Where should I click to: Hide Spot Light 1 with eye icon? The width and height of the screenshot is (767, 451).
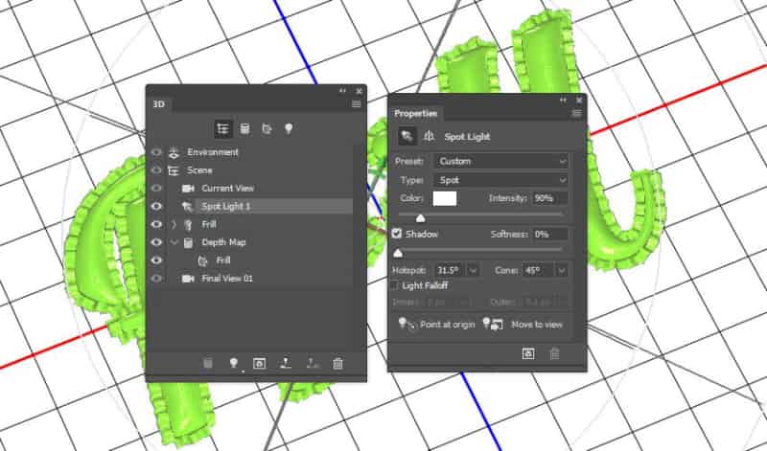(x=156, y=206)
